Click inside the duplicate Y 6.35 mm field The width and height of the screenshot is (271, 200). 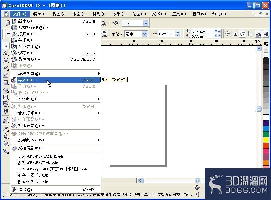pyautogui.click(x=202, y=36)
